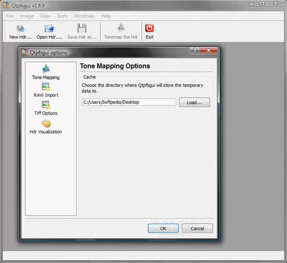Dismiss the dialog with Cancel button
287x263 pixels.
click(197, 229)
